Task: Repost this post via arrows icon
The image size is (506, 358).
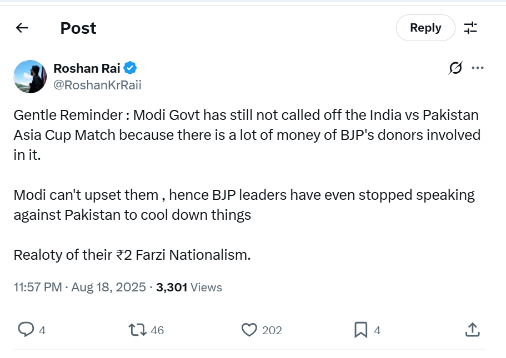Action: pos(137,330)
